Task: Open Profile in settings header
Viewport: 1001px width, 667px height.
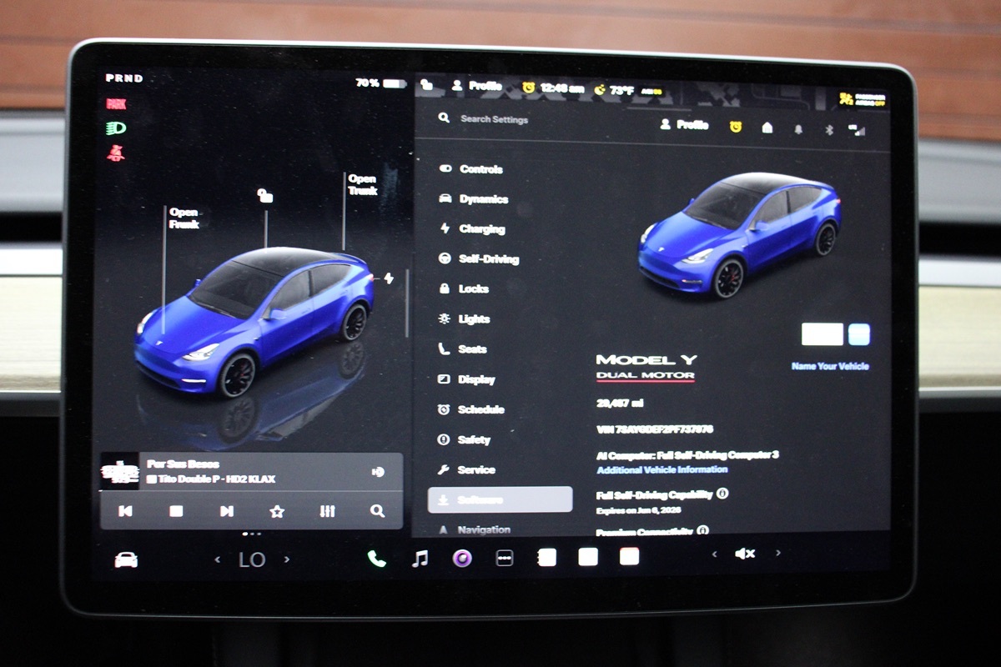Action: (684, 125)
